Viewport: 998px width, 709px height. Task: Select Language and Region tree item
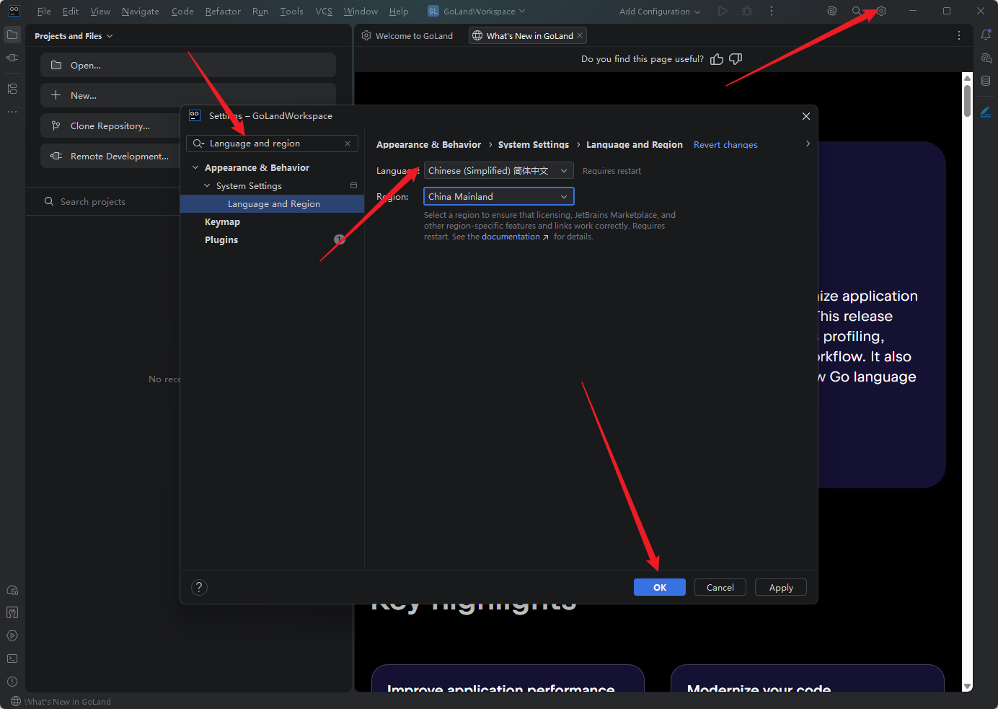pos(272,204)
